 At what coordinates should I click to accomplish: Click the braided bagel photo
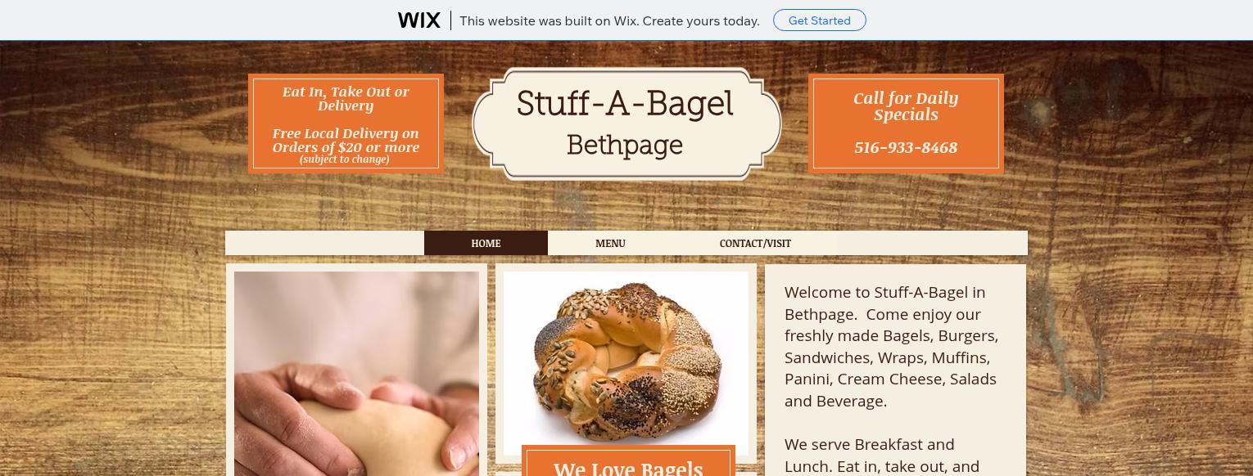[x=626, y=363]
